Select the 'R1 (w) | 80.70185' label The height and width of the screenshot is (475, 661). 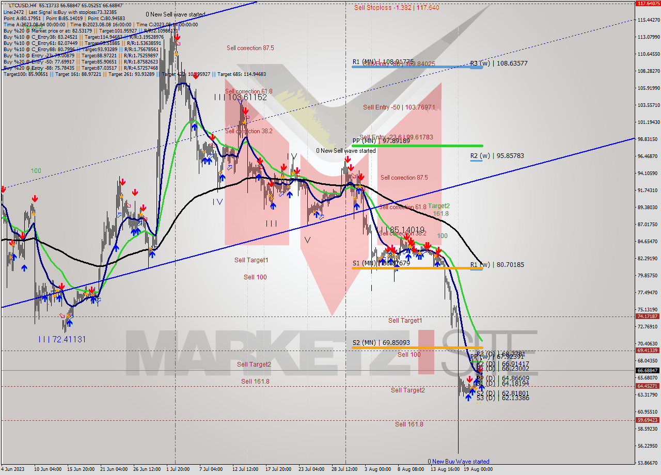click(497, 265)
